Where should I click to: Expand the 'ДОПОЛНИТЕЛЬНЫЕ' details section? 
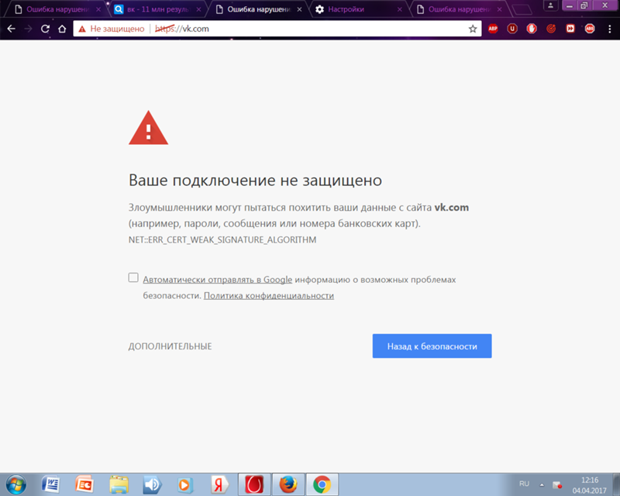pyautogui.click(x=170, y=346)
